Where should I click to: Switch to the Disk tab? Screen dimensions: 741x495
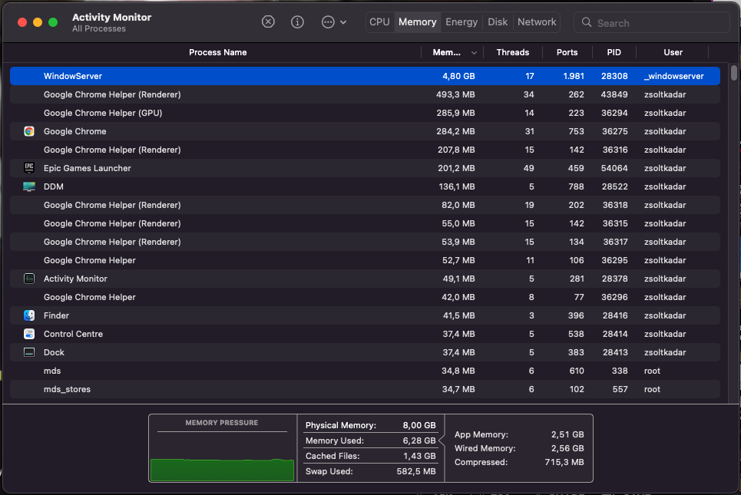(x=498, y=22)
